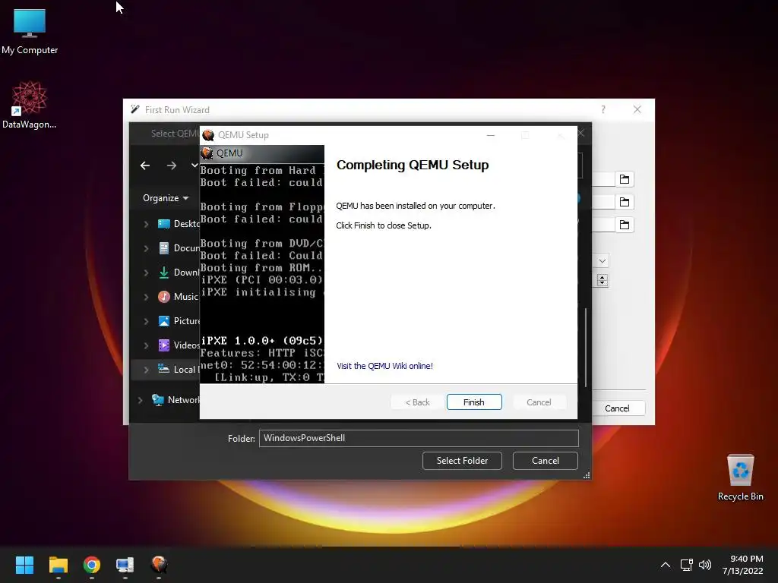Click the folder dialog resize grip
Image resolution: width=778 pixels, height=583 pixels.
[587, 475]
